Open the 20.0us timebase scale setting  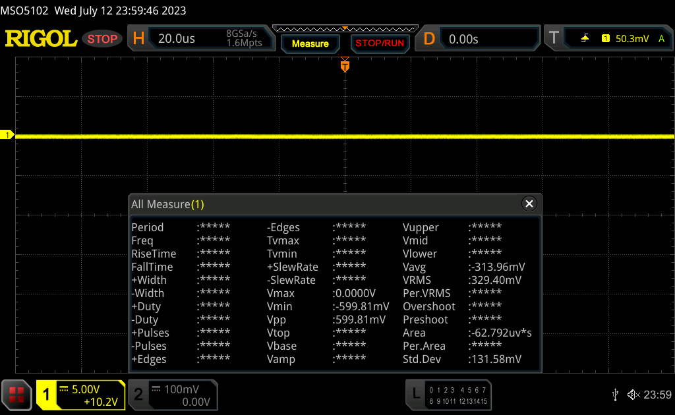click(x=177, y=39)
